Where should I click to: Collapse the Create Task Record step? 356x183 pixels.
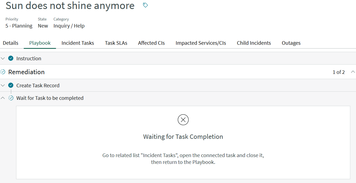(3, 85)
